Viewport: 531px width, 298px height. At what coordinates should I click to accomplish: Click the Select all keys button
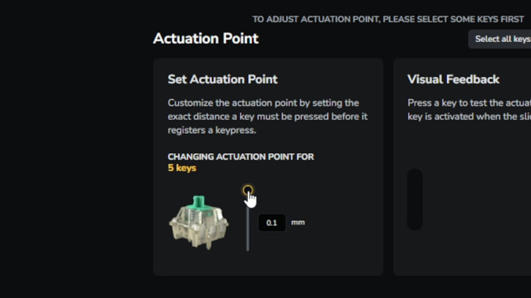pos(501,39)
